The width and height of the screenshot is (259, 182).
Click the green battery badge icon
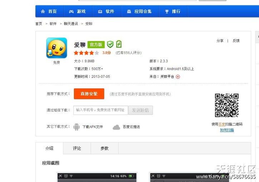pyautogui.click(x=119, y=44)
